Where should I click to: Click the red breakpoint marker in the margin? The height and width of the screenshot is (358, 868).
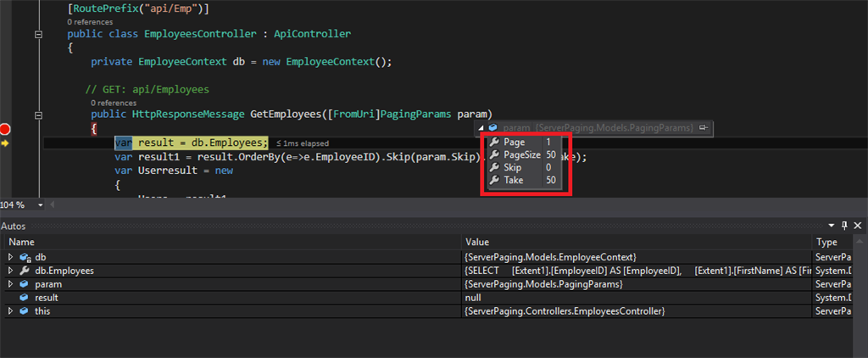(5, 129)
